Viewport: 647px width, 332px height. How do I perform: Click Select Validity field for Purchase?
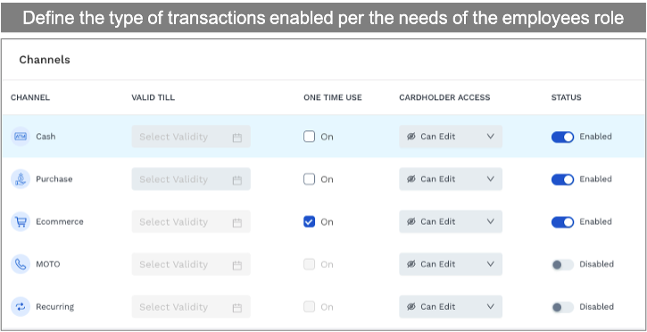[191, 179]
